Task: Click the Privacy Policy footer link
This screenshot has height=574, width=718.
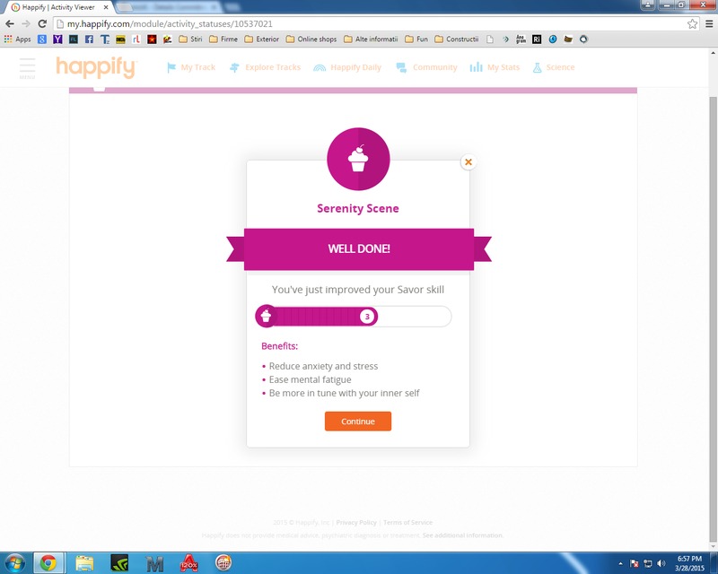Action: [355, 522]
